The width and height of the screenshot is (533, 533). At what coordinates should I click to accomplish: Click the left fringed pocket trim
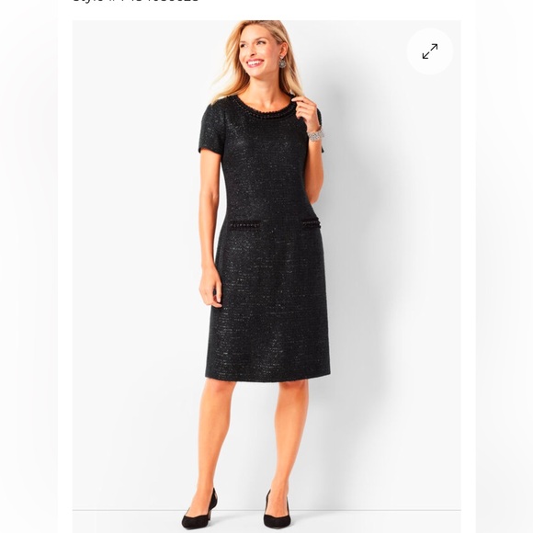[244, 225]
